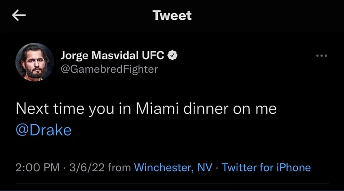
Task: Click the verified badge beside the name
Action: [x=173, y=56]
